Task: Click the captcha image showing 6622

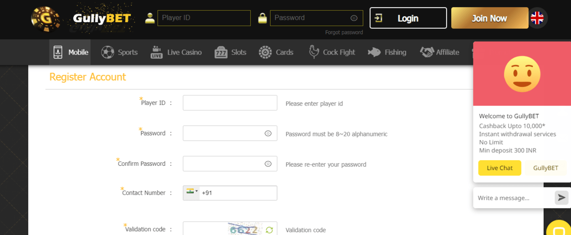Action: tap(244, 229)
